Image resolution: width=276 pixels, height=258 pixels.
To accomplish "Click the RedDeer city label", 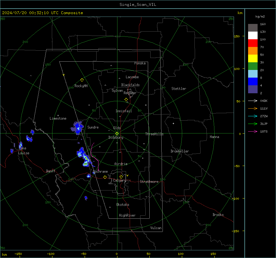I will tap(130, 93).
